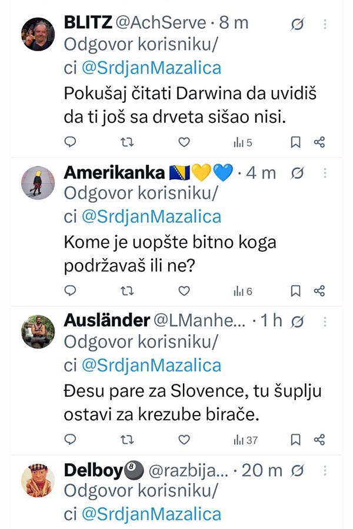Image resolution: width=353 pixels, height=529 pixels.
Task: Retweet the BLITZ Darwin tweet
Action: click(127, 142)
